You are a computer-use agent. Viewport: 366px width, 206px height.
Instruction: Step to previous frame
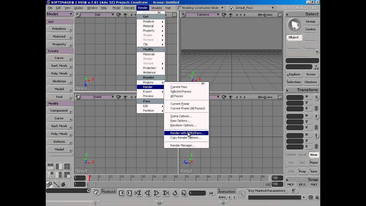(122, 193)
